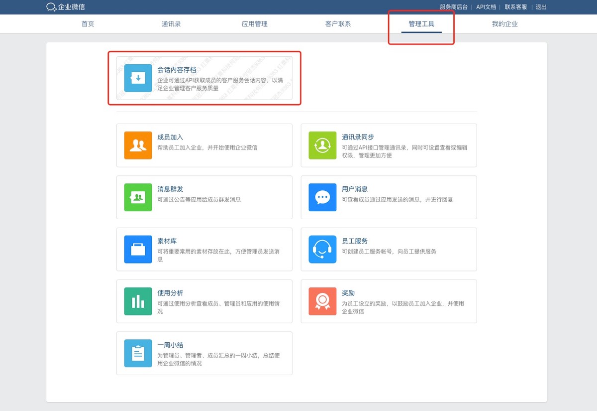Open the 使用分析 usage analytics chart icon
597x411 pixels.
click(x=137, y=301)
